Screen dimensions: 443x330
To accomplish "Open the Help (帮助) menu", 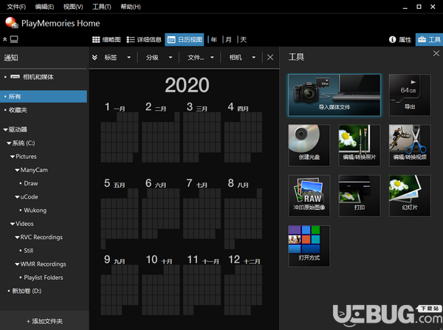I will [x=130, y=7].
